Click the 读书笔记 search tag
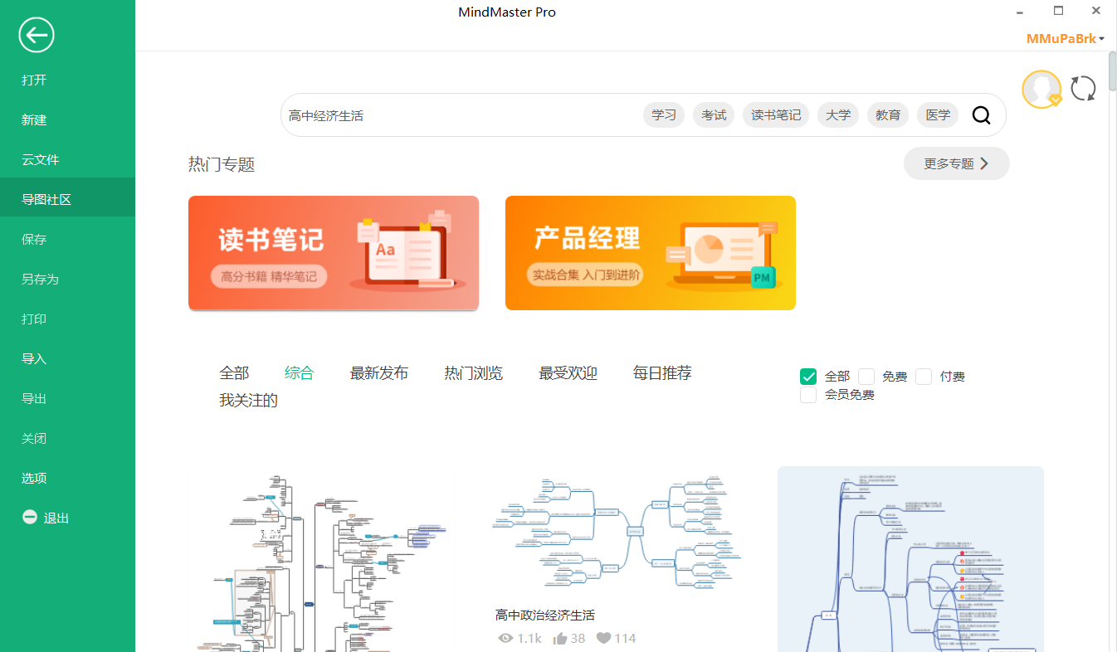The image size is (1117, 652). (x=776, y=115)
